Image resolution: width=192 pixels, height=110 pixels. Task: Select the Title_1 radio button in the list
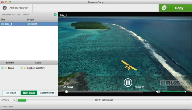point(2,24)
